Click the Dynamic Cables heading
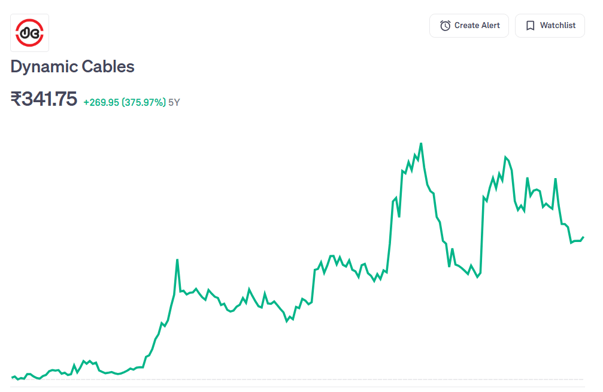Image resolution: width=603 pixels, height=392 pixels. 72,66
